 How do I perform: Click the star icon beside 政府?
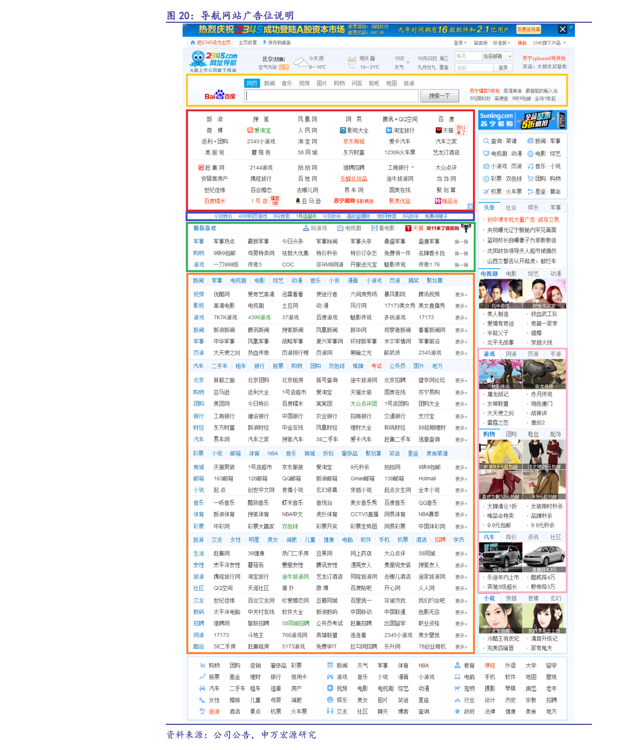457,711
